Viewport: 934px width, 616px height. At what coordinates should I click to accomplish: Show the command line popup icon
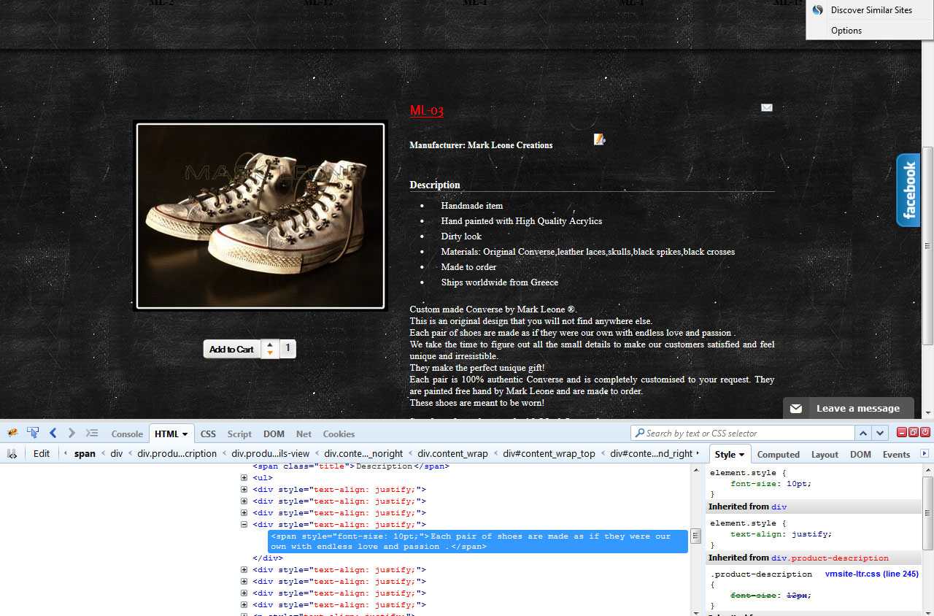tap(92, 433)
